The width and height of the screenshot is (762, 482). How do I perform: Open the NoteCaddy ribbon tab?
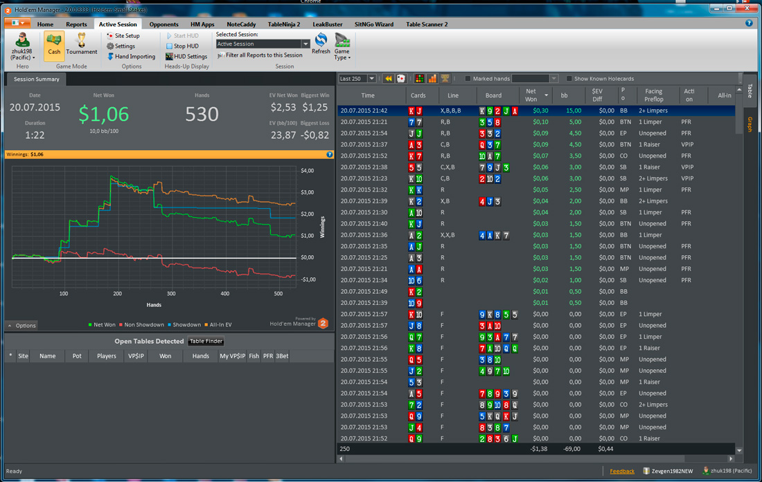point(241,24)
